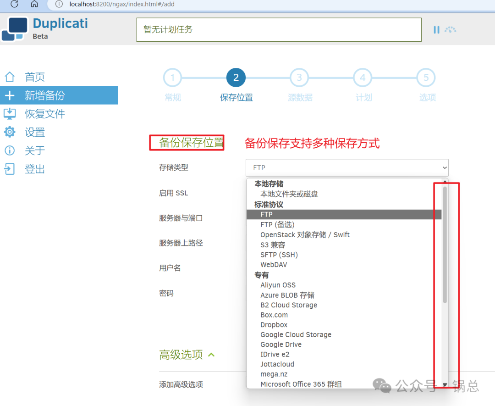Click the dropdown scrollbar down arrow
Screen dimensions: 495x406
pos(445,384)
